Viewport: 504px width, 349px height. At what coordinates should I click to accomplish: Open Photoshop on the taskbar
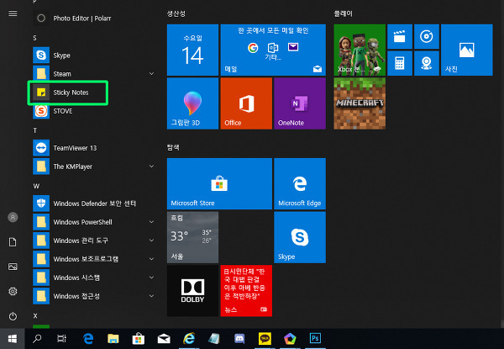coord(315,338)
